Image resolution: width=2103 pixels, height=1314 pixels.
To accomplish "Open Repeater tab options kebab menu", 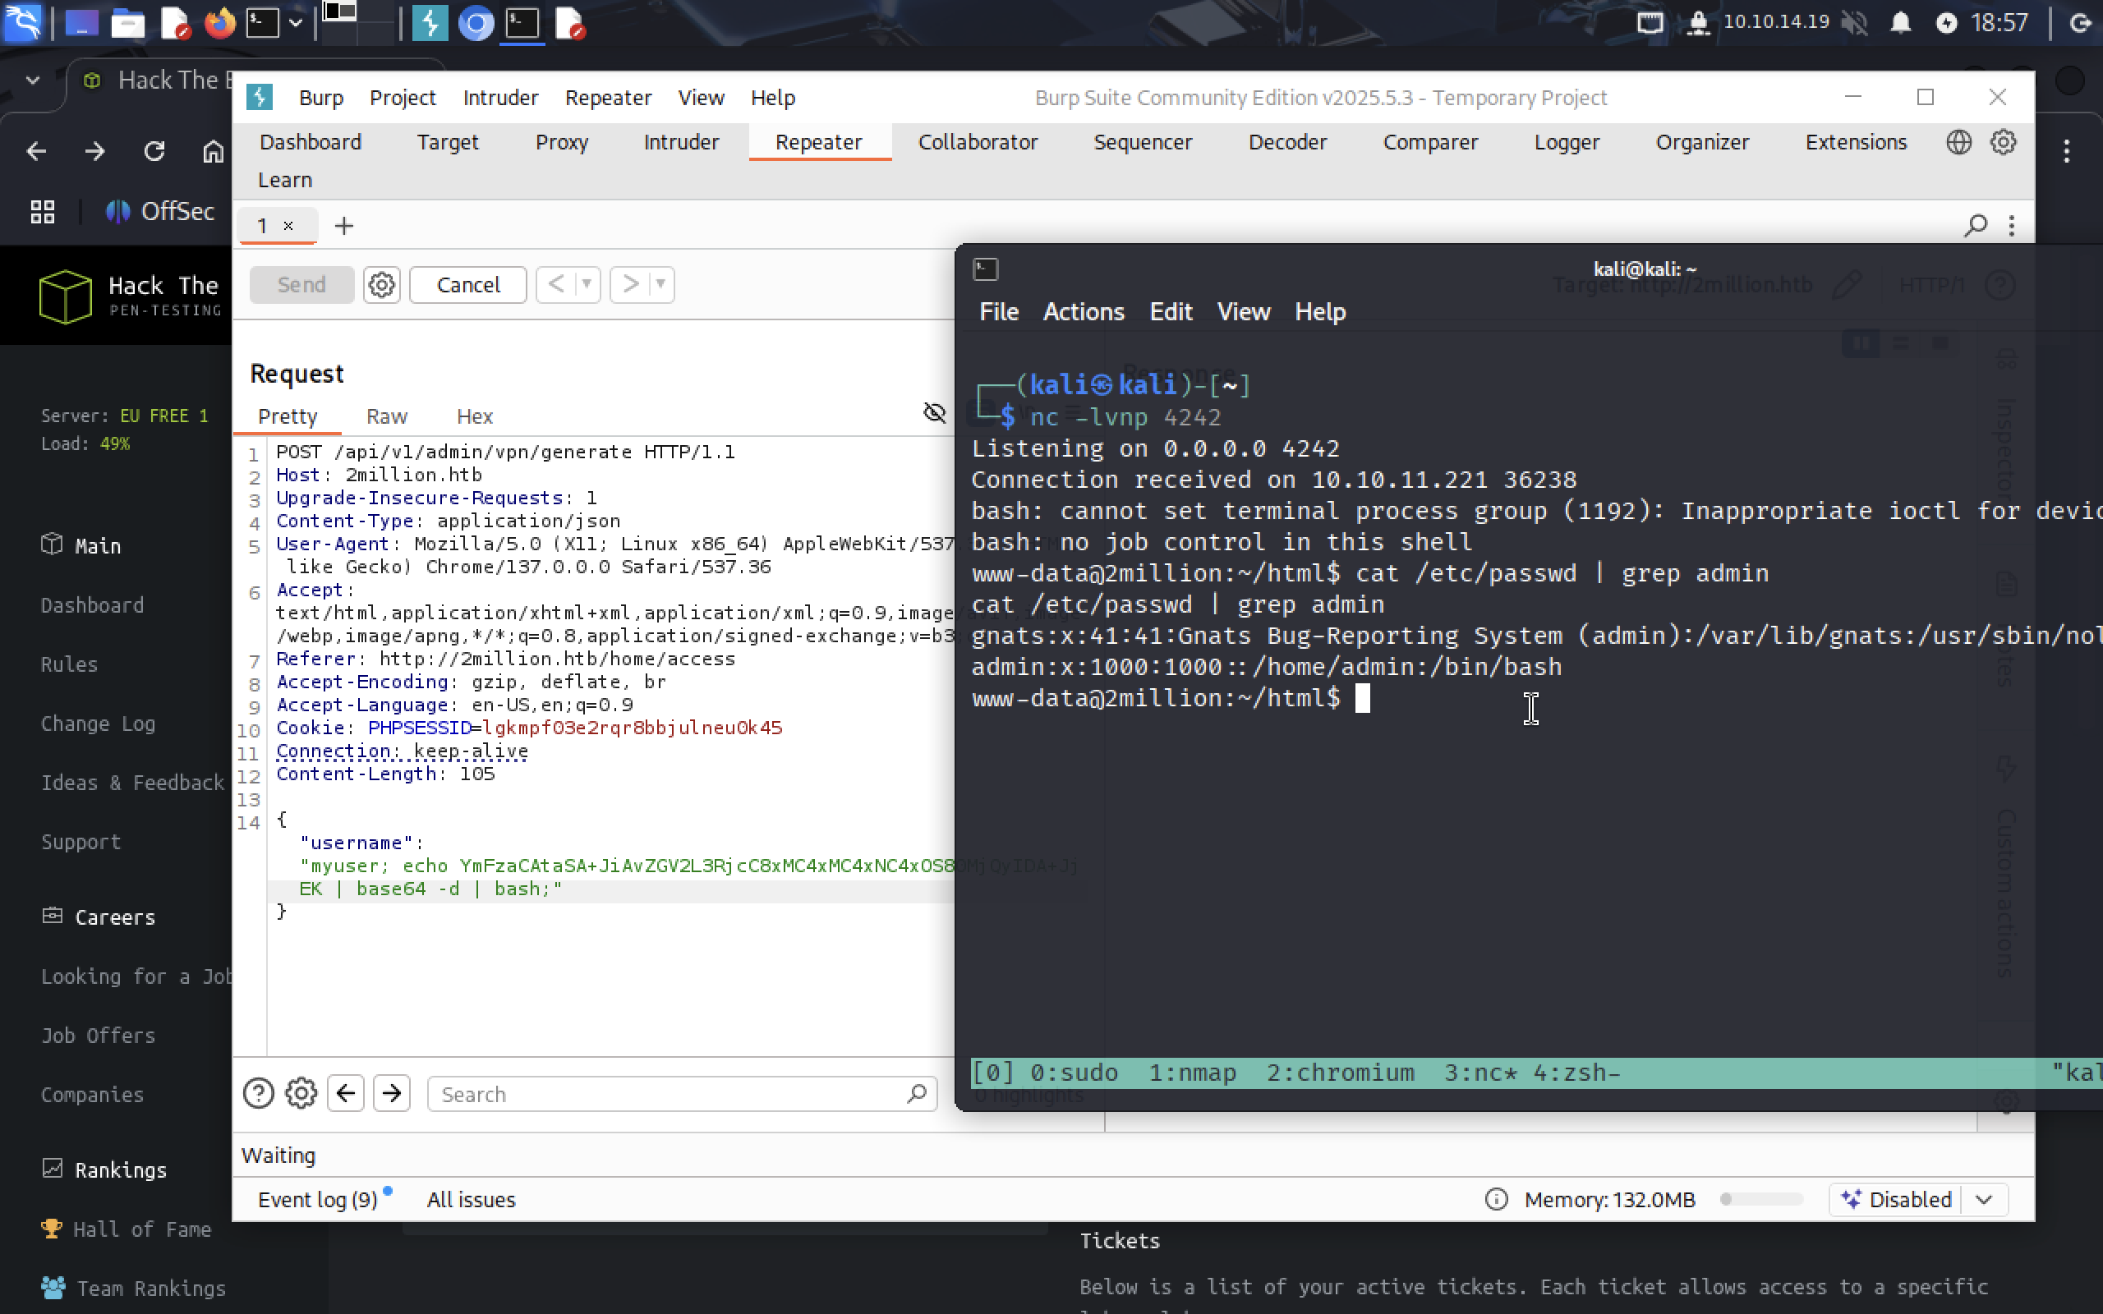I will (x=2012, y=226).
